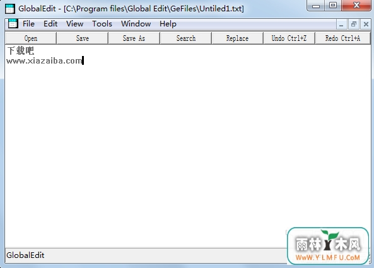
Task: Click the Search button
Action: click(186, 38)
